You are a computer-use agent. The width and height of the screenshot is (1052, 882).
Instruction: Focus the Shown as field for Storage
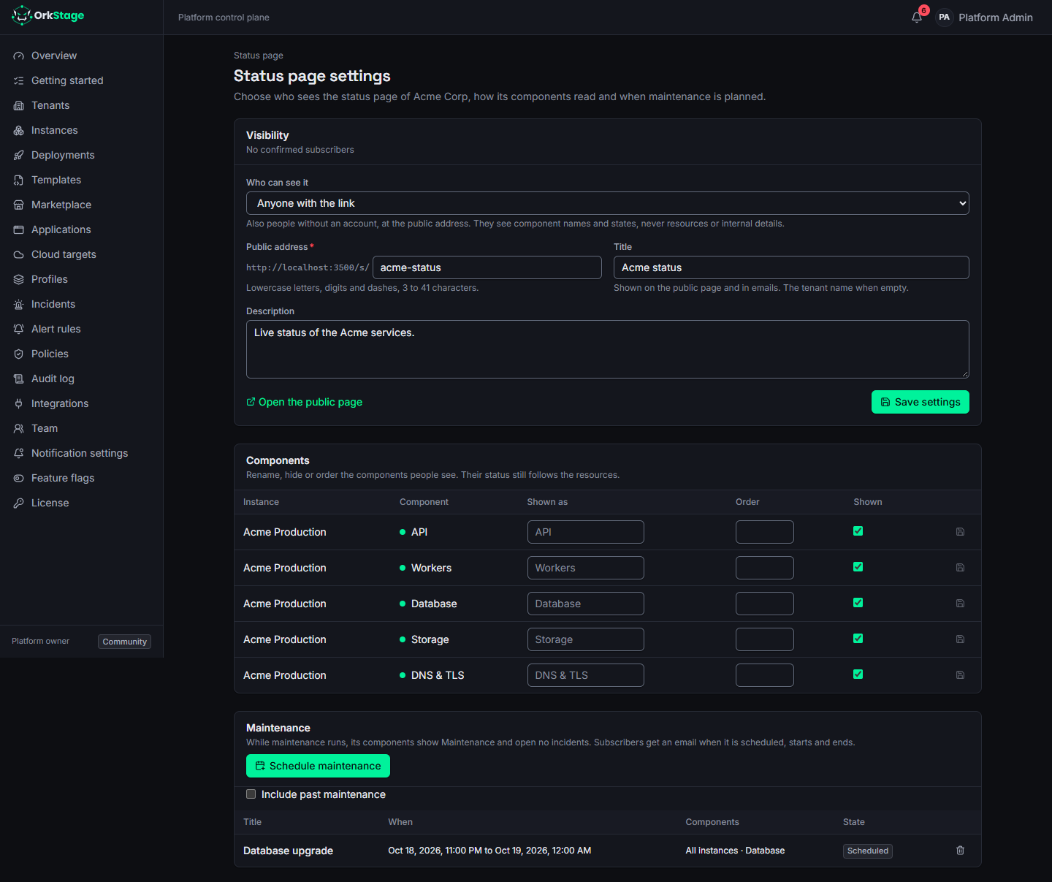point(586,639)
